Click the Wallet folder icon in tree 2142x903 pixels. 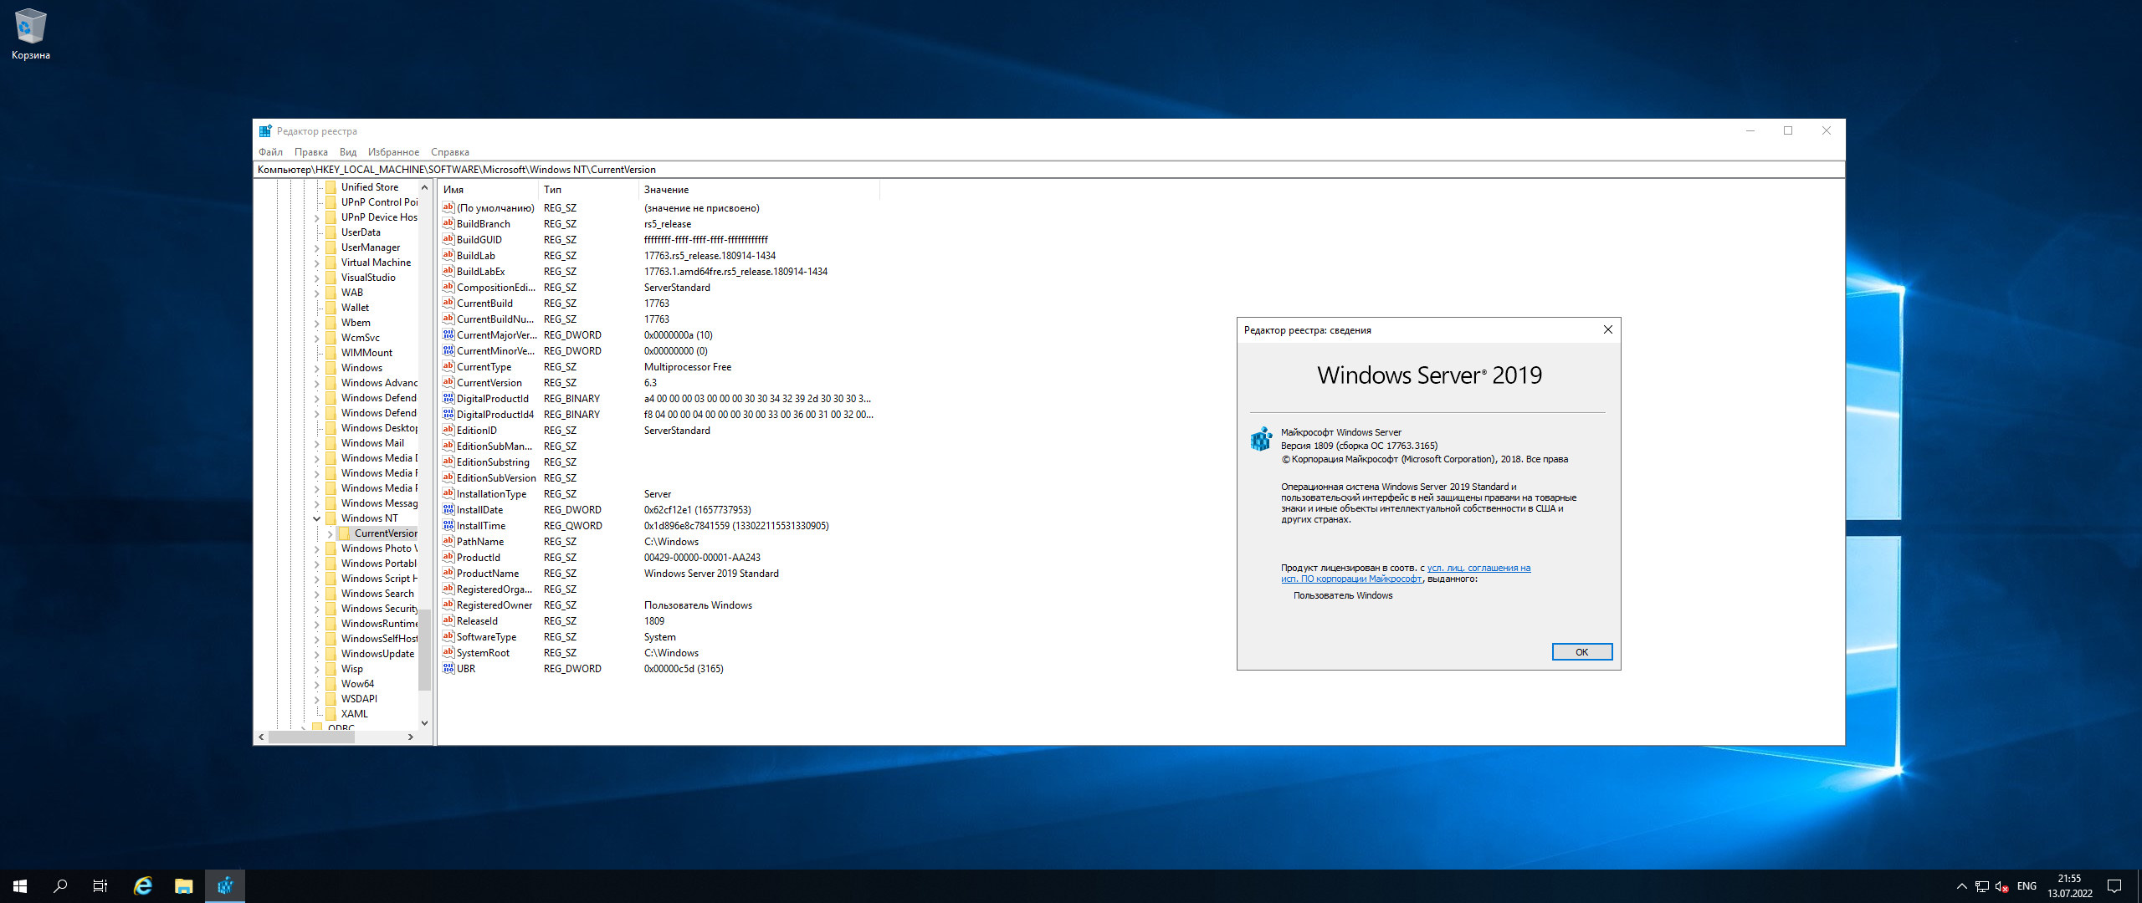331,308
